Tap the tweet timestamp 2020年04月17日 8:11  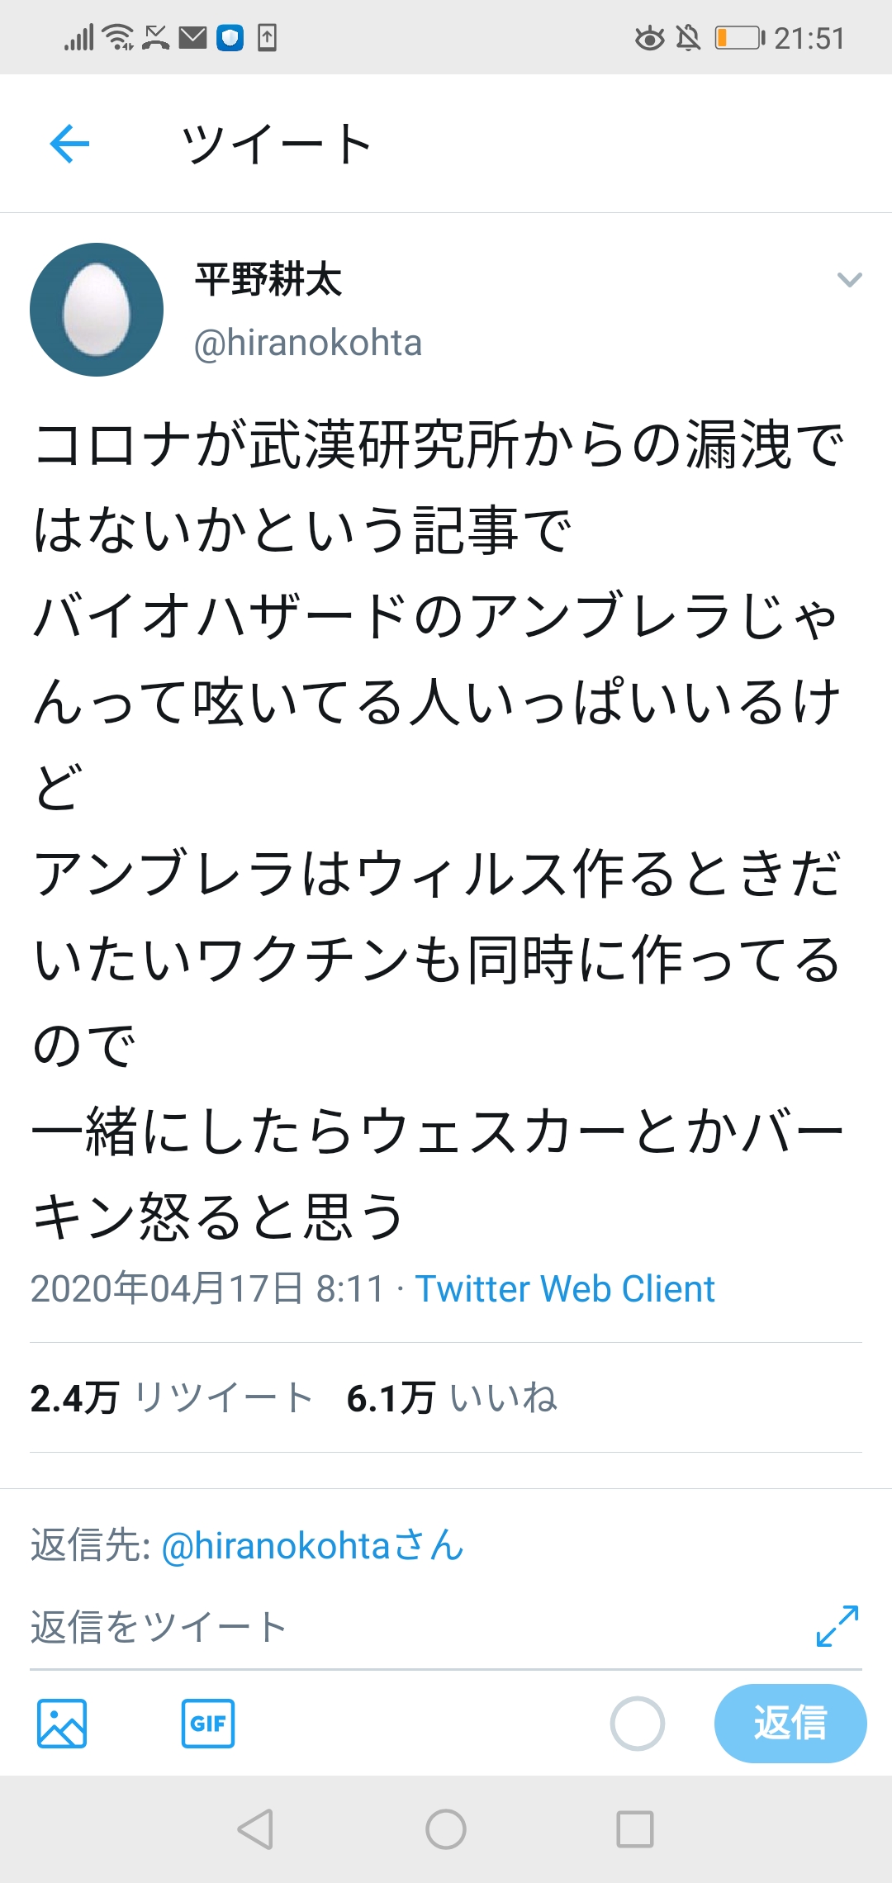click(x=207, y=1289)
